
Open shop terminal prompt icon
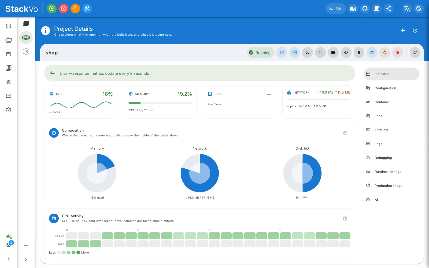308,53
